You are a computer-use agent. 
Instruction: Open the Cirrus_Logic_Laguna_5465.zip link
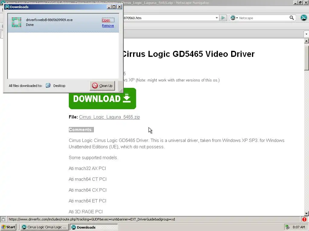click(x=109, y=117)
